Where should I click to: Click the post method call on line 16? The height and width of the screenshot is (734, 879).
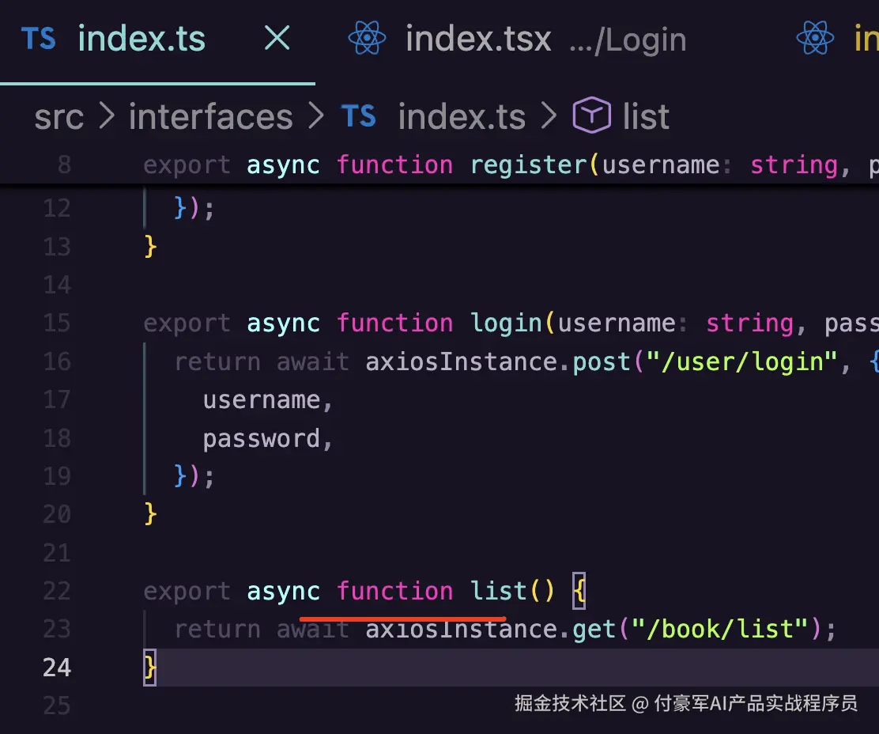click(x=602, y=362)
